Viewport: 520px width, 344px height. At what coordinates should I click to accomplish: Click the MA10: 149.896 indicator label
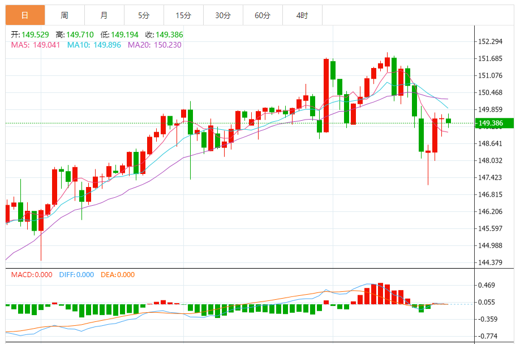[94, 45]
